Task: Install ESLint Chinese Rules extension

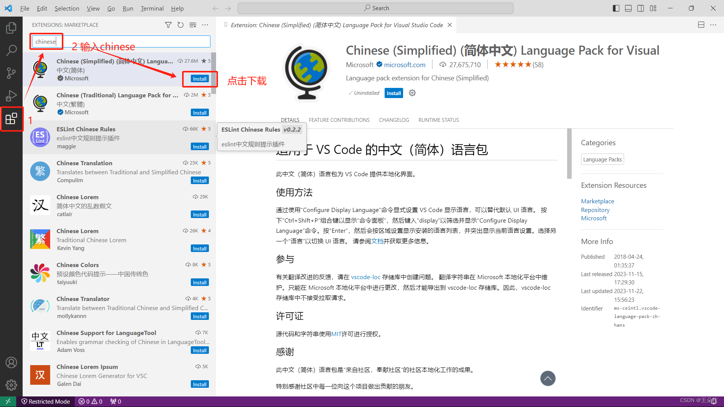Action: [200, 147]
